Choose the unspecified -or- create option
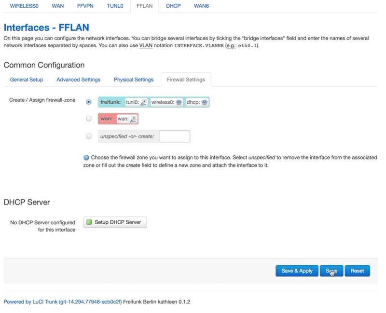This screenshot has width=386, height=313. click(88, 136)
